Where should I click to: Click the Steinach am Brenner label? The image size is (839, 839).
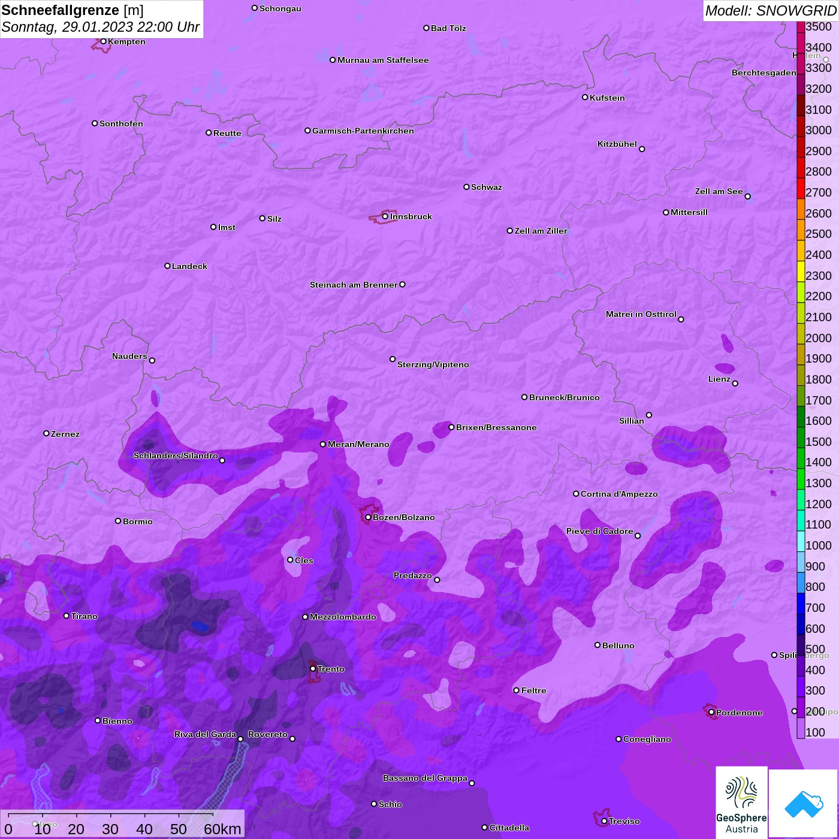pos(354,285)
